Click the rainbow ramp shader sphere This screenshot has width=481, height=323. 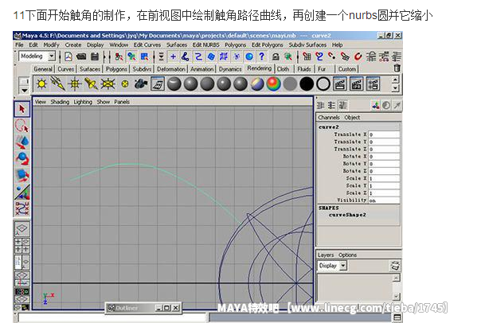273,84
